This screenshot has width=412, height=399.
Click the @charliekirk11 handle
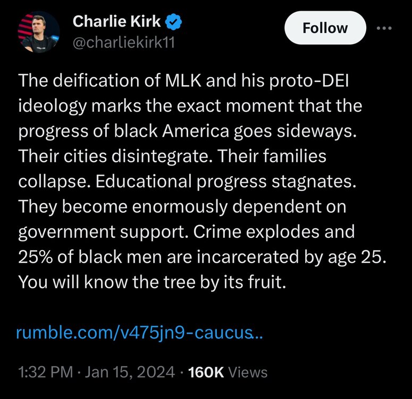click(123, 43)
